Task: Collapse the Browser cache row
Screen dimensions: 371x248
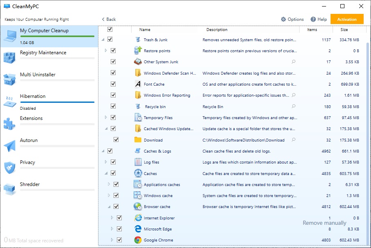Action: 109,207
